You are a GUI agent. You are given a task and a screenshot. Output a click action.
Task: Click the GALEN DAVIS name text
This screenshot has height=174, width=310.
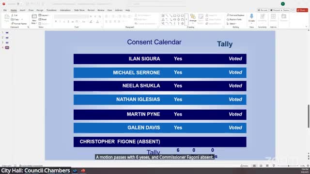(144, 128)
